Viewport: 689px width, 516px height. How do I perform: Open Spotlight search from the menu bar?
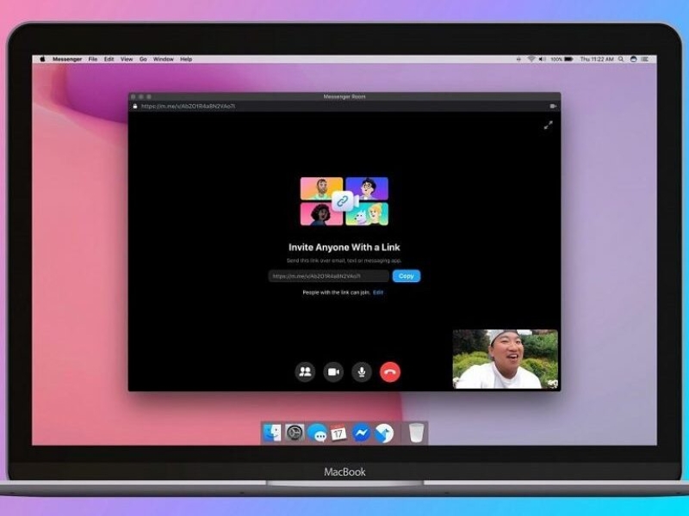(x=619, y=58)
